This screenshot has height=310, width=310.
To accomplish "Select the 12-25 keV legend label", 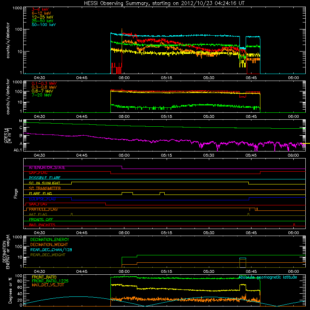I will (42, 17).
